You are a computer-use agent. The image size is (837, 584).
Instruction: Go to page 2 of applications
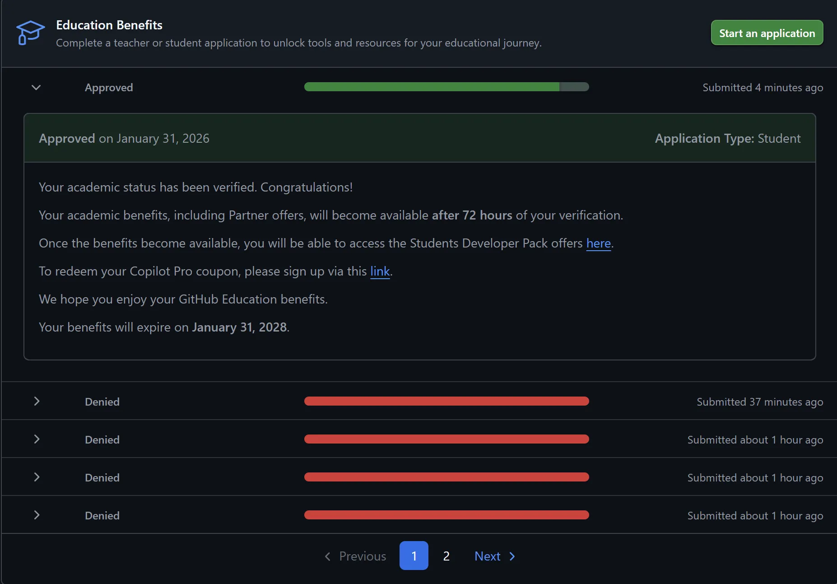coord(446,556)
